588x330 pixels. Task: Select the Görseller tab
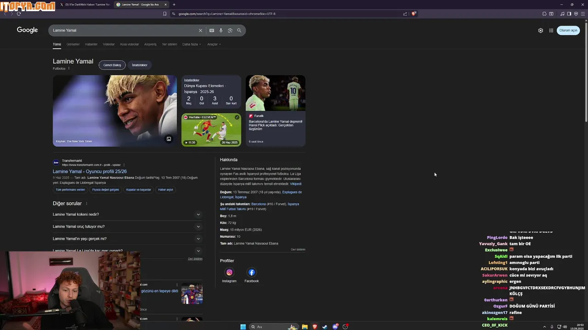[73, 44]
